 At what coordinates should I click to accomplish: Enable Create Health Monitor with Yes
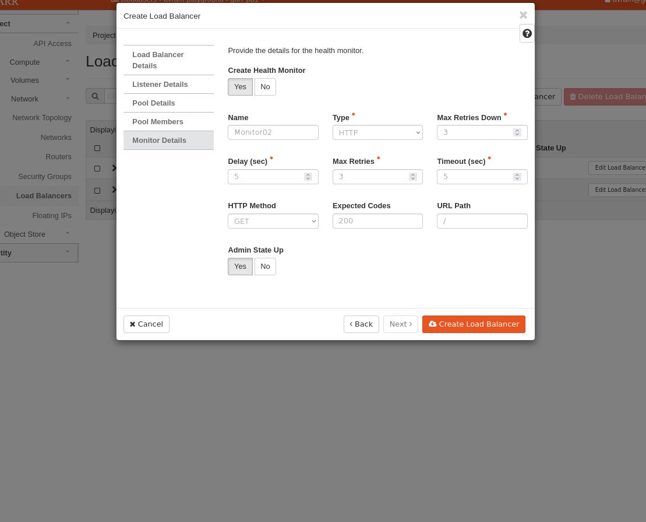[x=240, y=87]
